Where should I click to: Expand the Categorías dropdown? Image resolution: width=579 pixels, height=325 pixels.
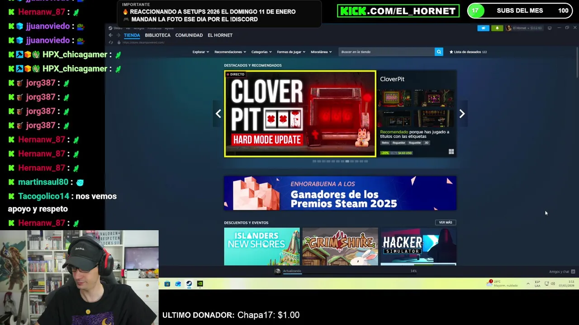[261, 52]
